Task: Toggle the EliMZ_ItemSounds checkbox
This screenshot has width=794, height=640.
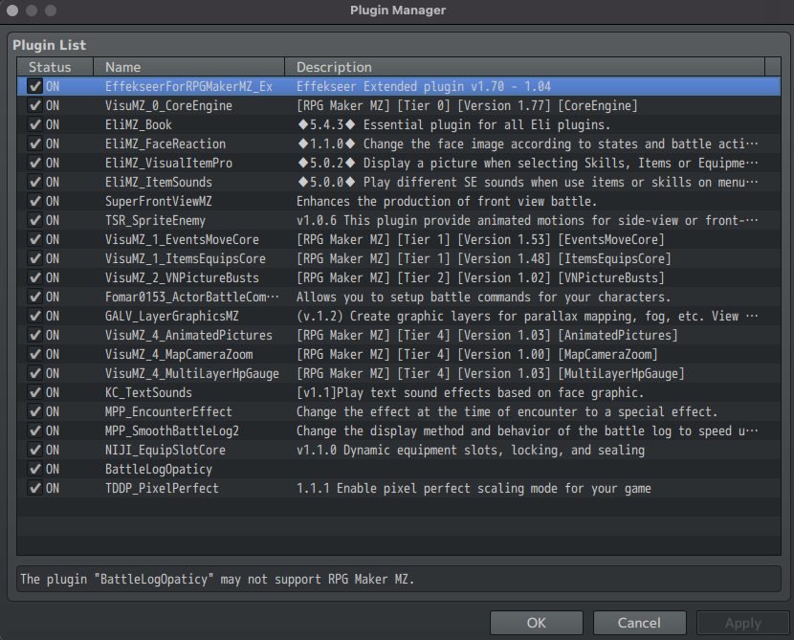Action: coord(34,183)
